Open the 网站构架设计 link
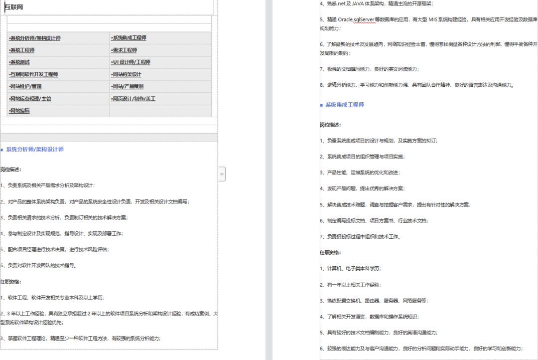This screenshot has height=360, width=538. 126,74
